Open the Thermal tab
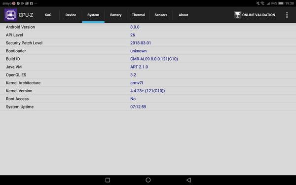 coord(138,15)
